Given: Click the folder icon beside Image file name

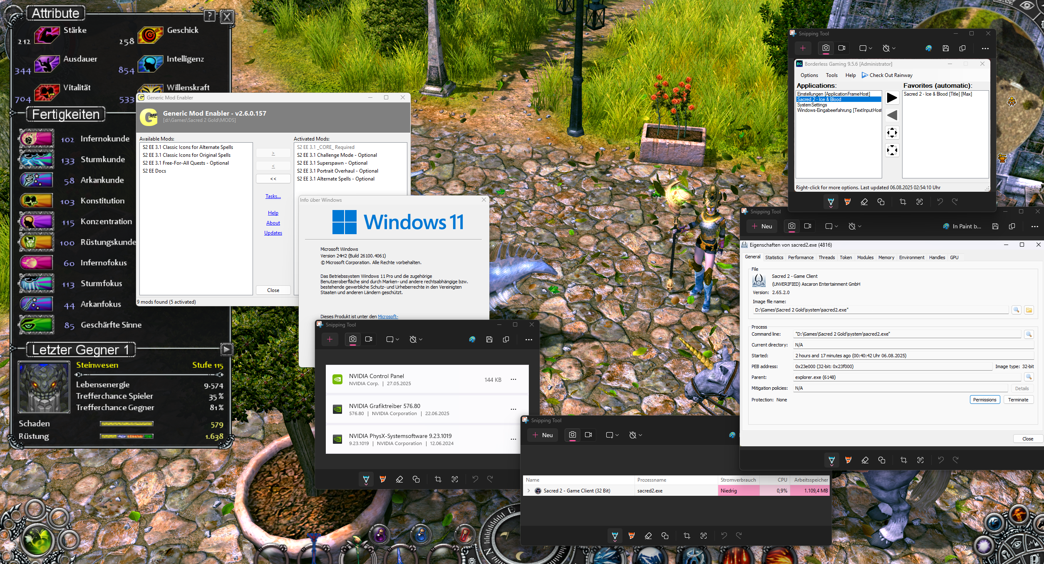Looking at the screenshot, I should (1029, 310).
